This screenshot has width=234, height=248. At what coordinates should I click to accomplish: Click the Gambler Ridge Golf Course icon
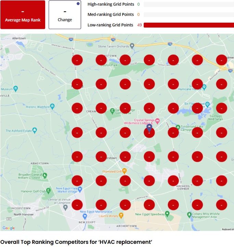[x=112, y=111]
